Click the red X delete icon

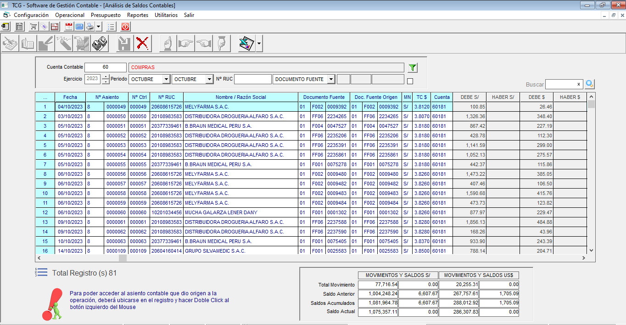click(143, 44)
